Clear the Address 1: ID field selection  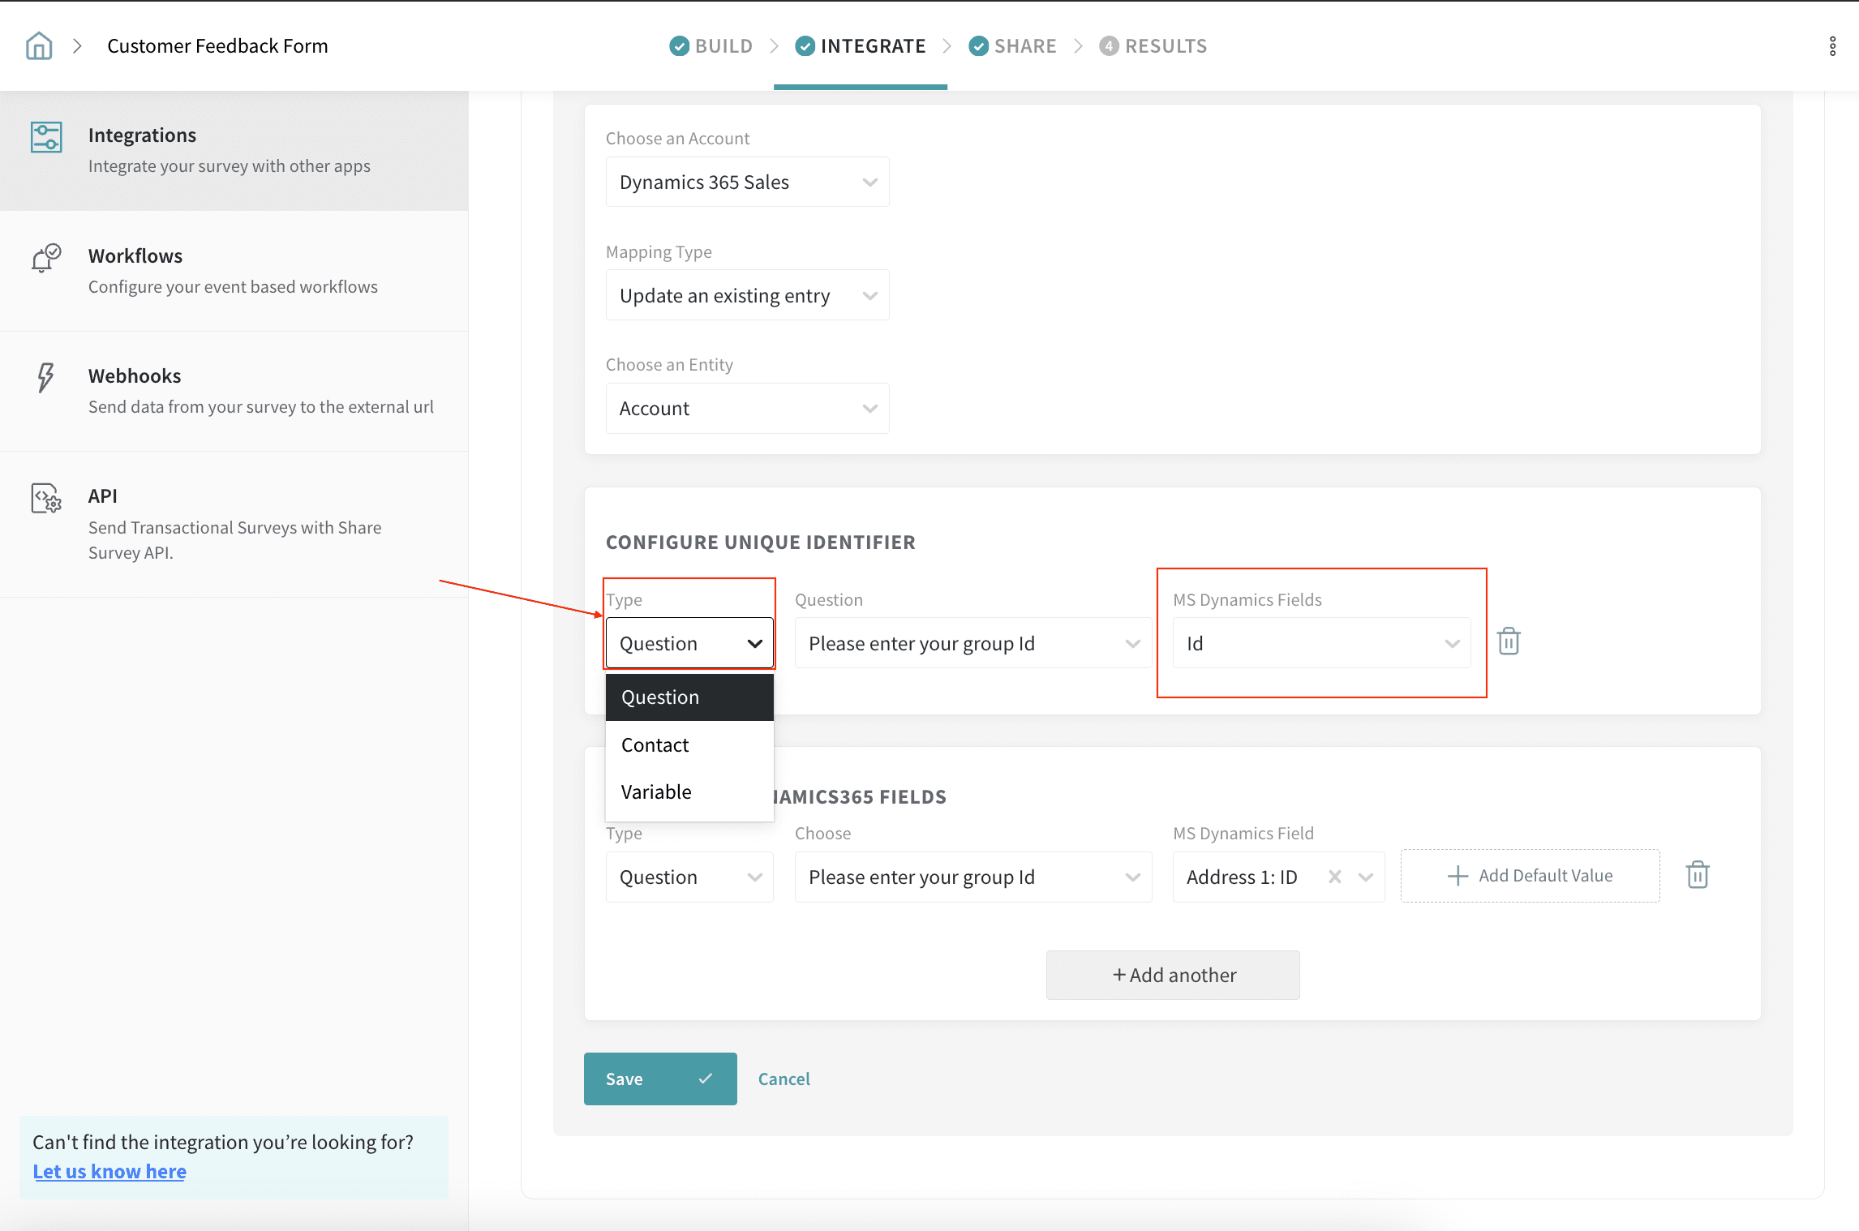1334,877
